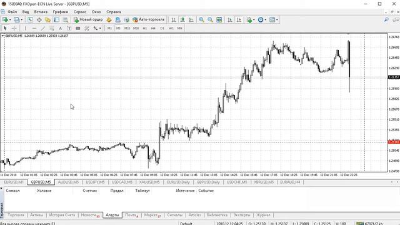The image size is (400, 225).
Task: Expand the Profiles dropdown arrow
Action: point(22,19)
